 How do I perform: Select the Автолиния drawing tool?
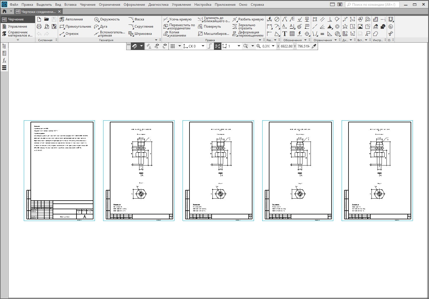(71, 19)
